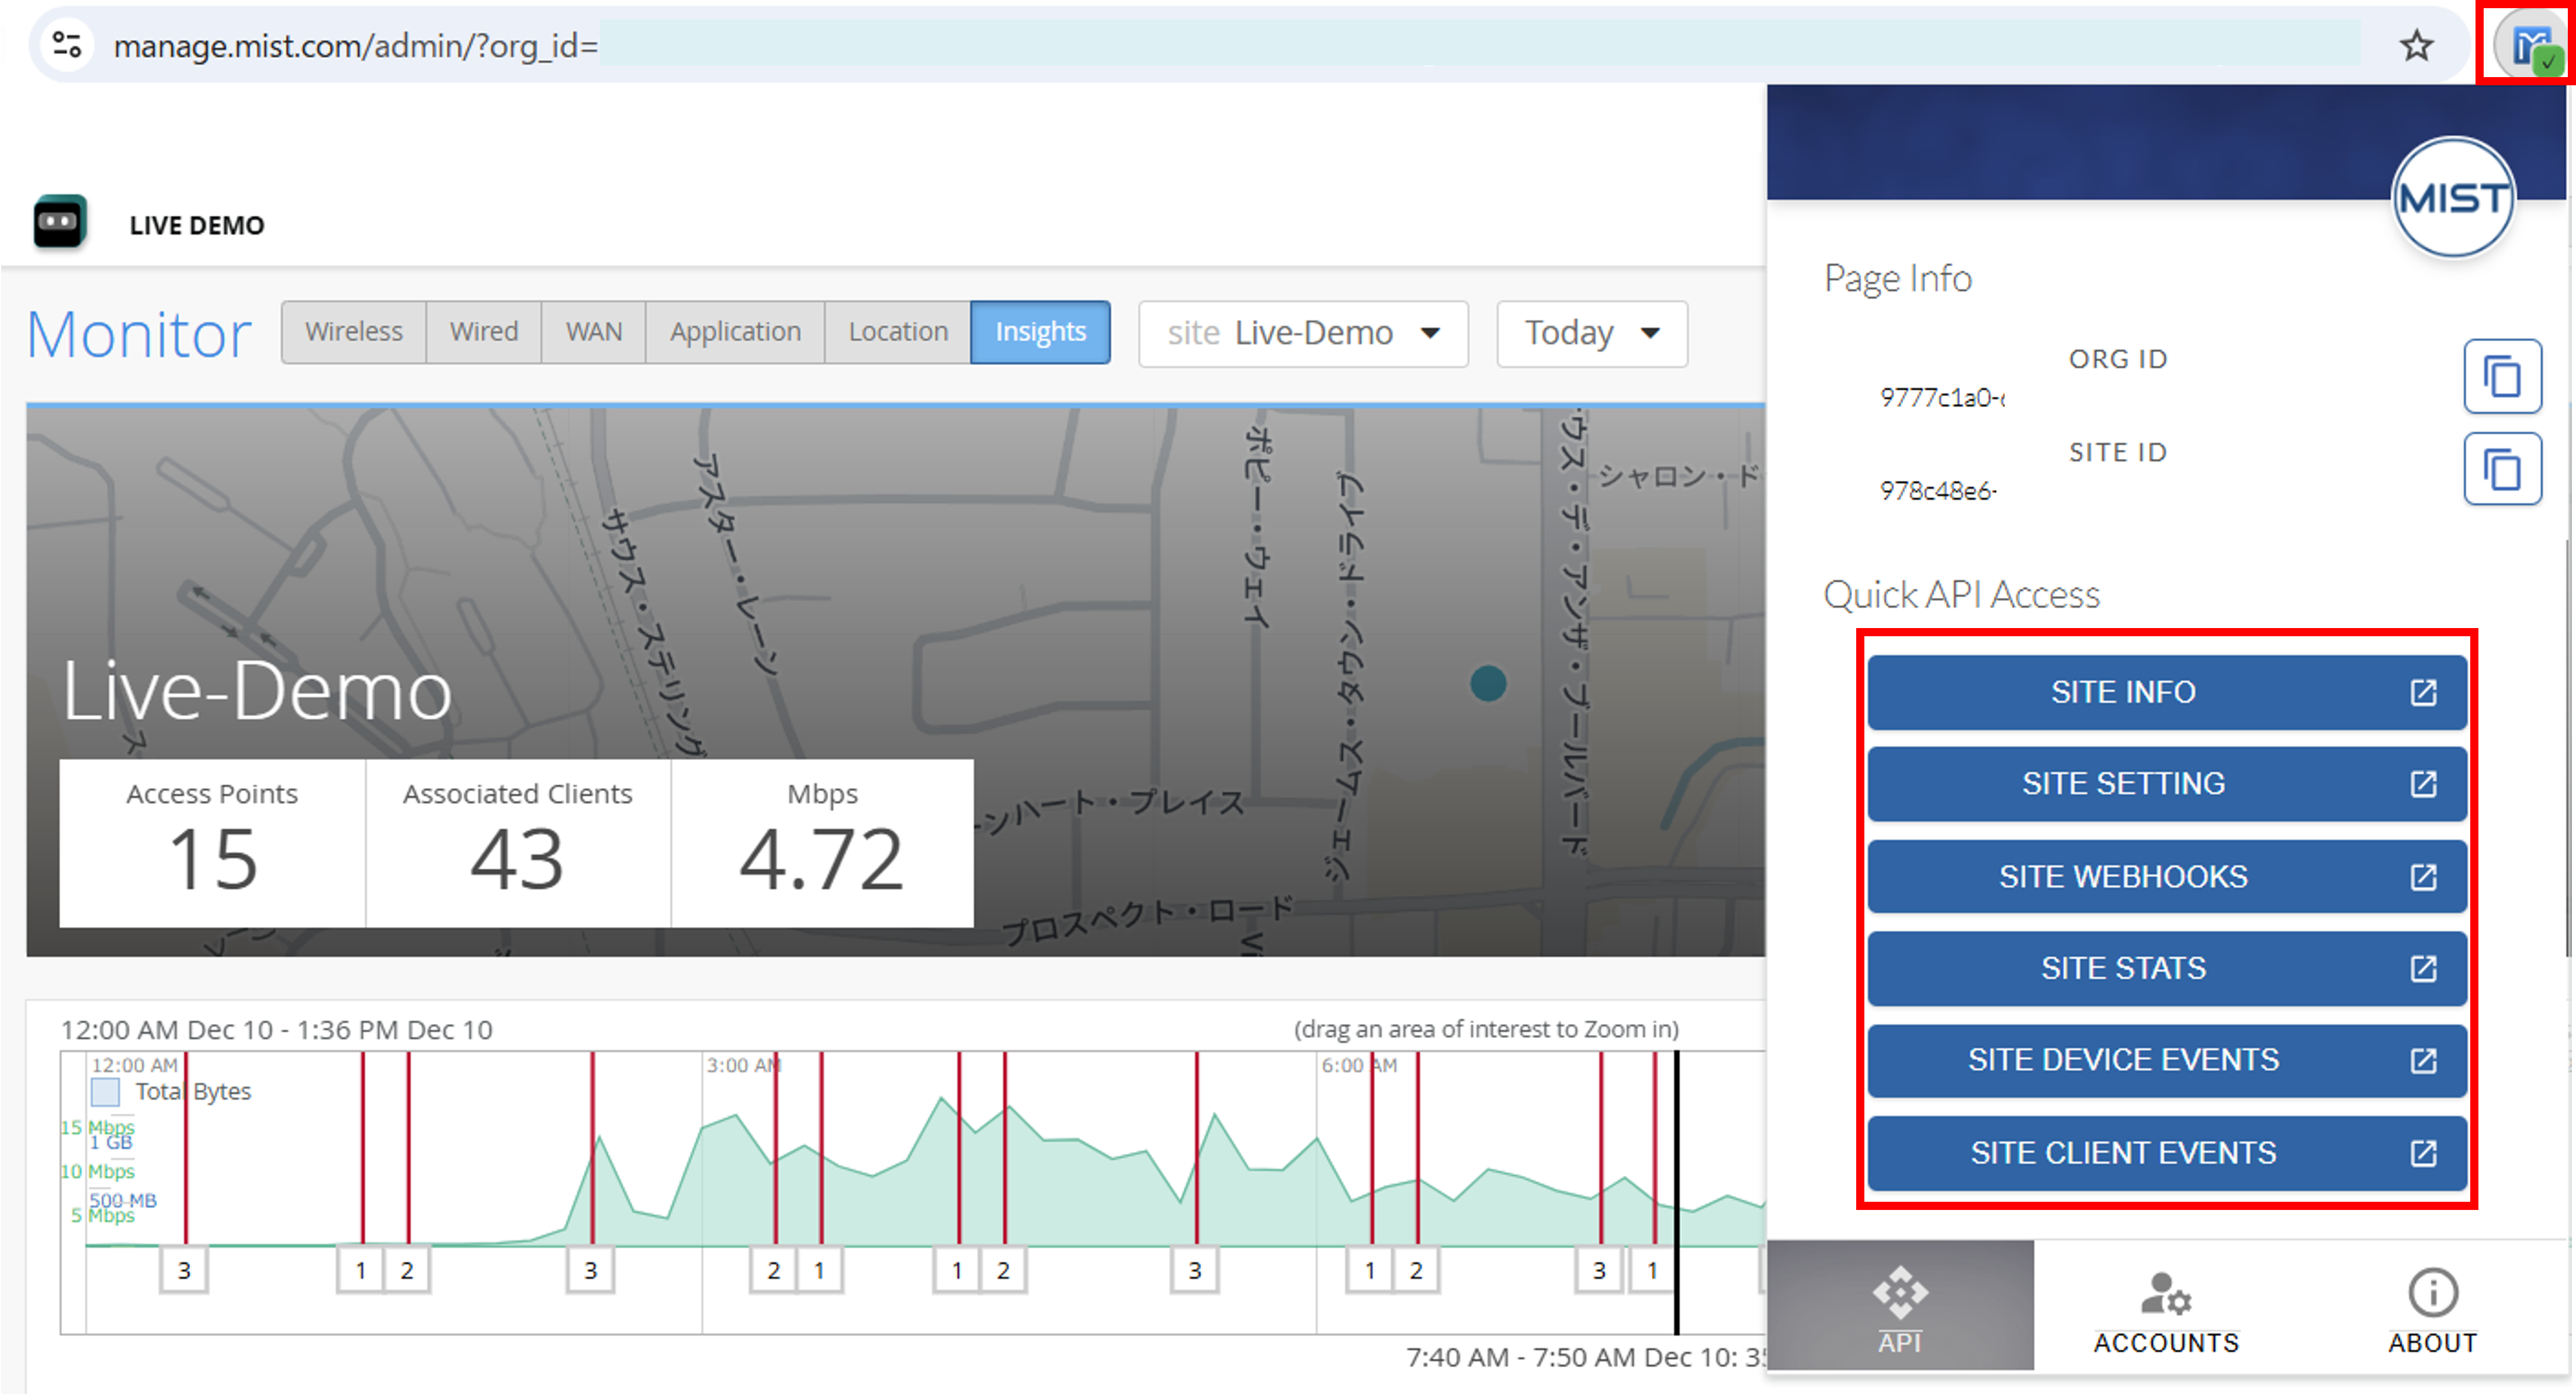
Task: Bookmark this page with star icon
Action: (x=2416, y=46)
